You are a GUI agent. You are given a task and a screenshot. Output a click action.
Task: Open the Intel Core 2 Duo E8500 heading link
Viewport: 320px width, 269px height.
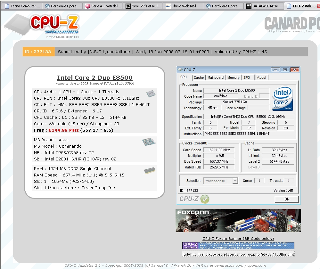(95, 77)
